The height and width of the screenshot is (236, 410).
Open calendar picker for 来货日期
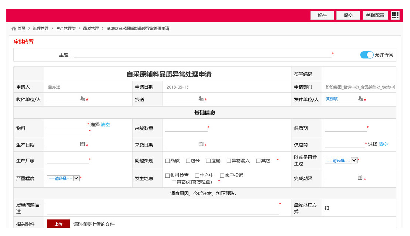201,144
